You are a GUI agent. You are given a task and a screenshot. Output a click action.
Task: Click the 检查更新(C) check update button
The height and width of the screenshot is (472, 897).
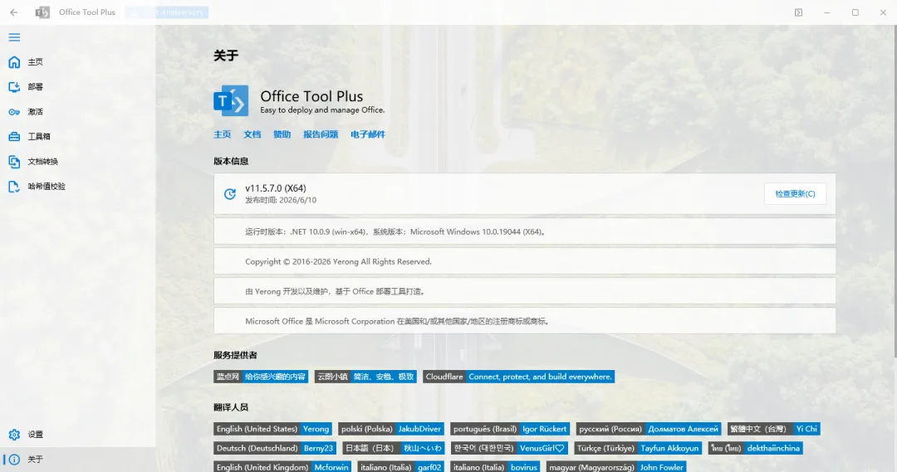pyautogui.click(x=795, y=194)
